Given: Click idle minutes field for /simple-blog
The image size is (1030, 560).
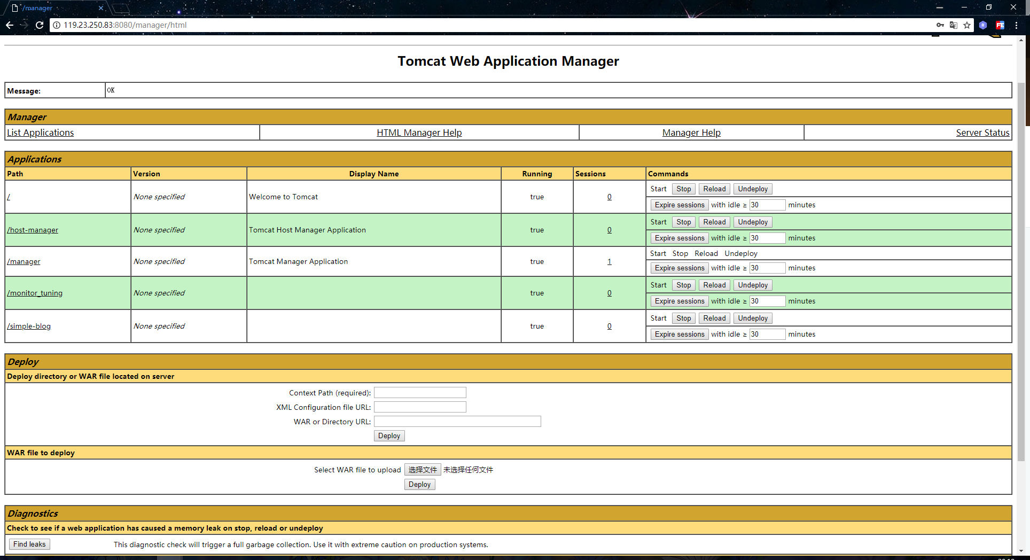Looking at the screenshot, I should tap(767, 334).
